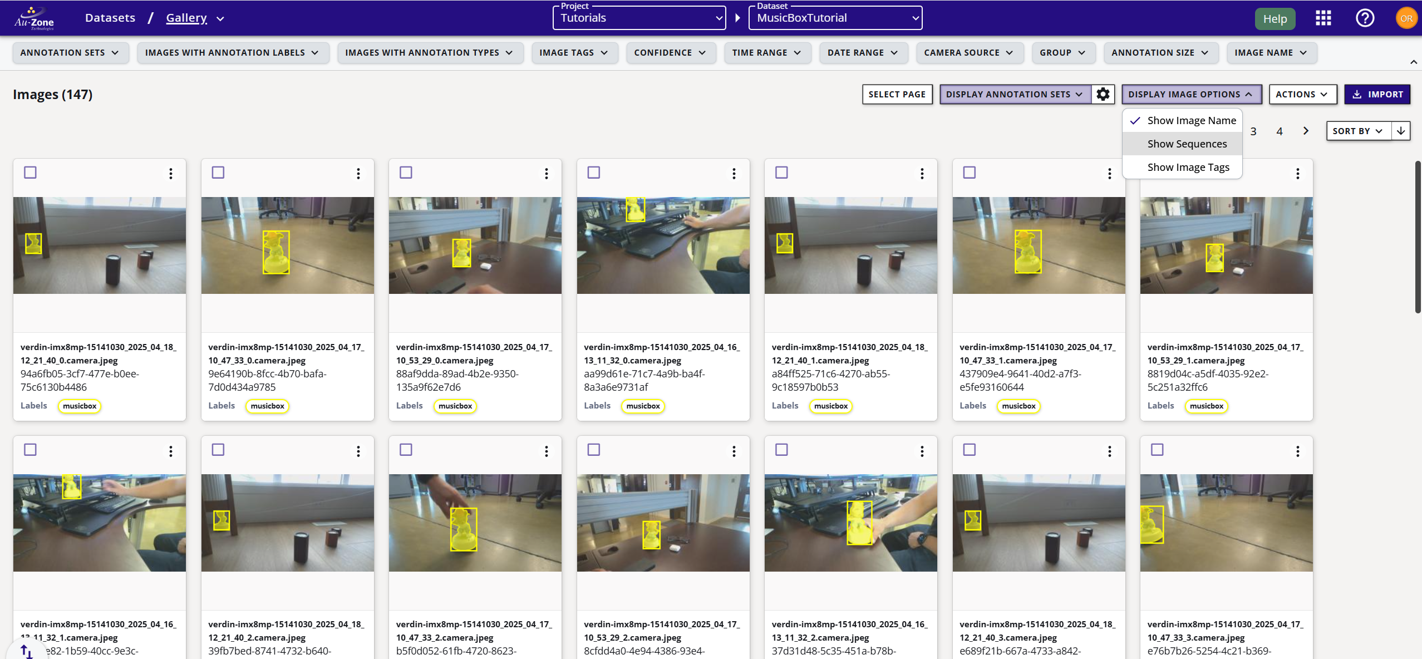Screen dimensions: 1422x659
Task: Navigate to Datasets in the top bar
Action: 110,17
